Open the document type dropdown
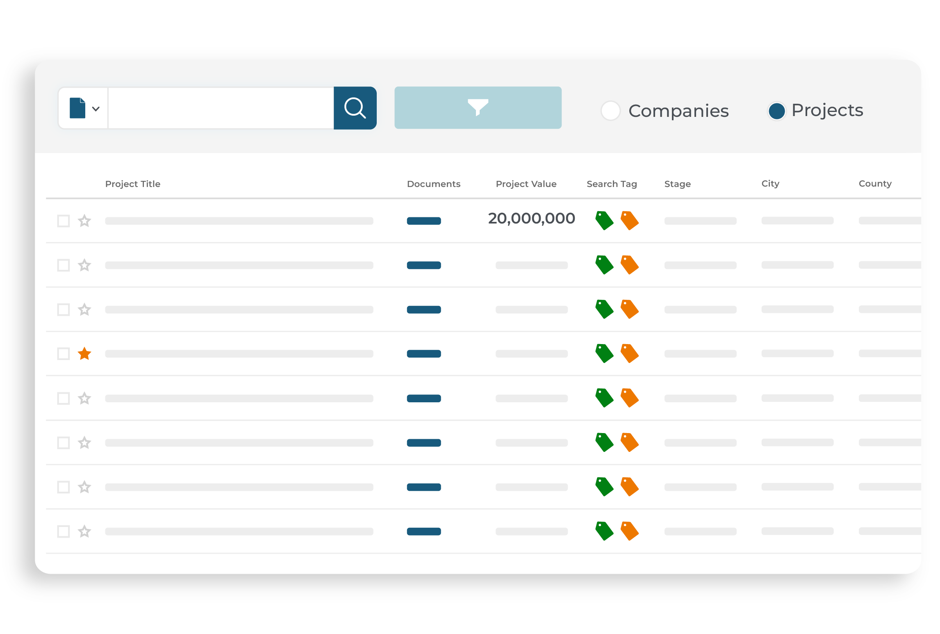This screenshot has width=940, height=634. (84, 108)
